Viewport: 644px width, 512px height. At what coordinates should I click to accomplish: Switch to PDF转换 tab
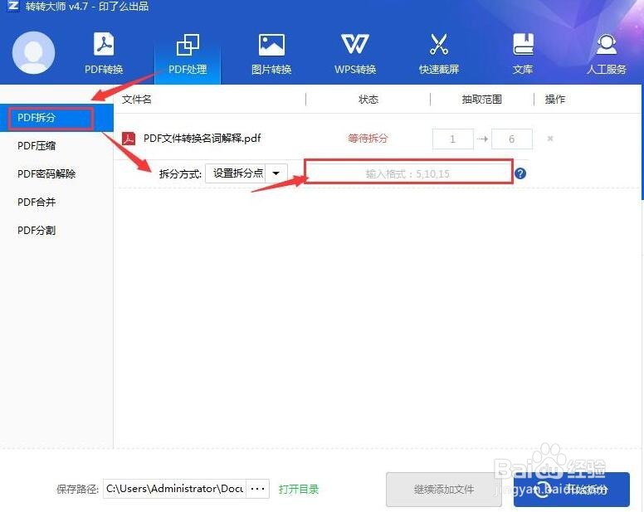coord(104,54)
